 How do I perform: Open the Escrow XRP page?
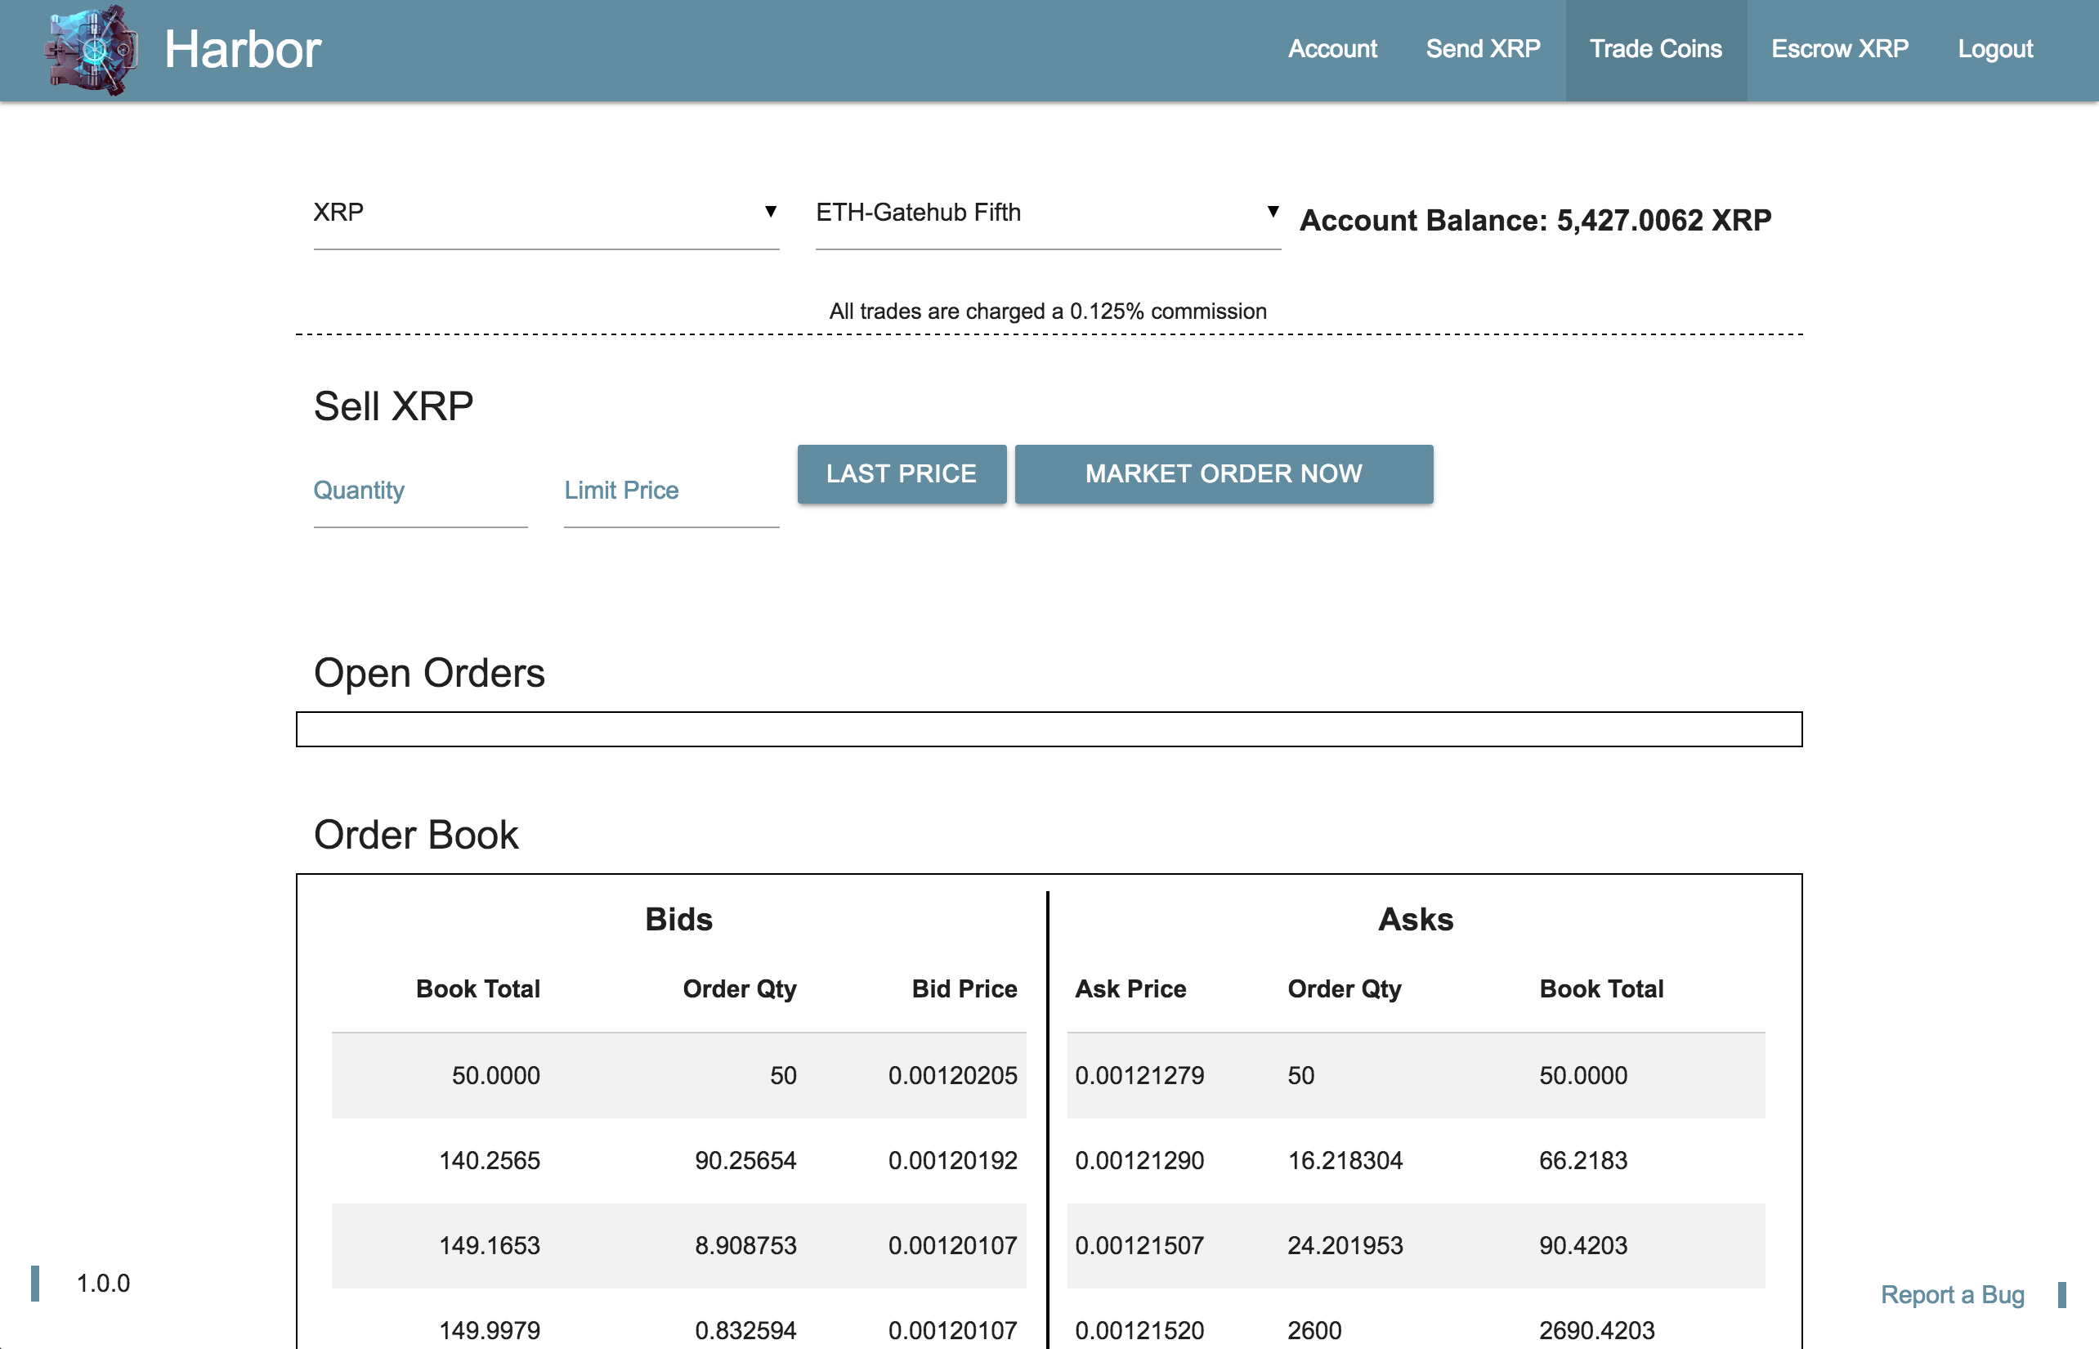point(1839,49)
